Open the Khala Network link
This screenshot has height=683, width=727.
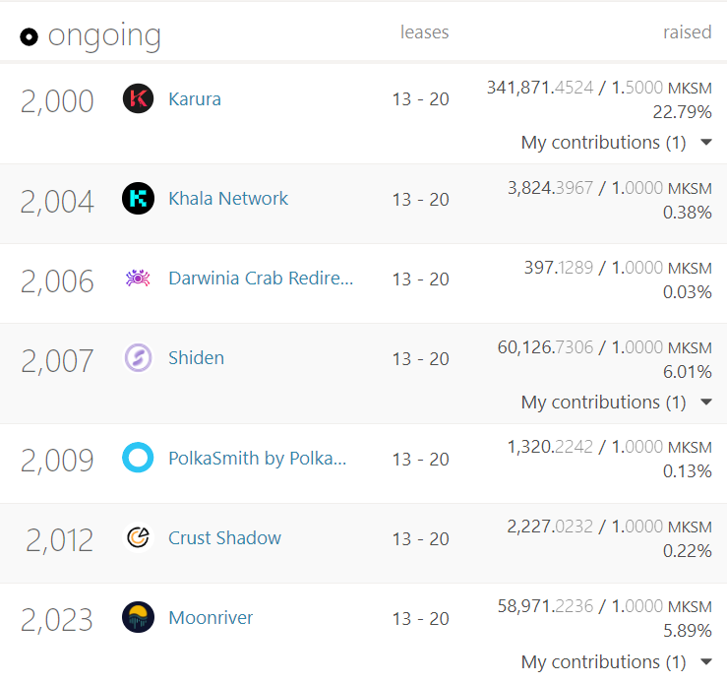point(228,199)
